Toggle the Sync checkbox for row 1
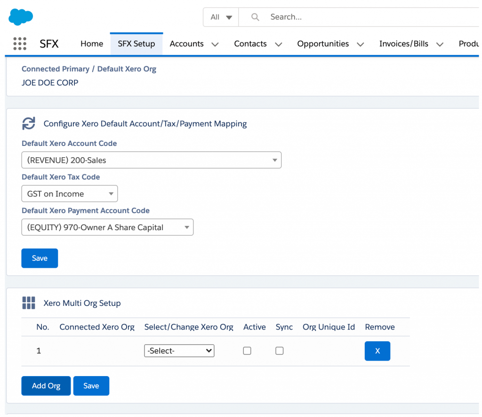Viewport: 482px width, 417px height. tap(280, 351)
